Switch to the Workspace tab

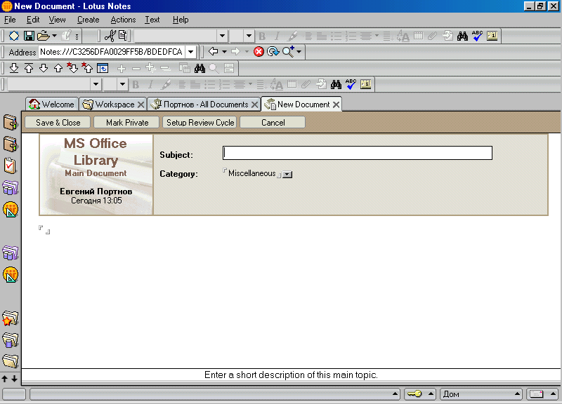coord(115,105)
